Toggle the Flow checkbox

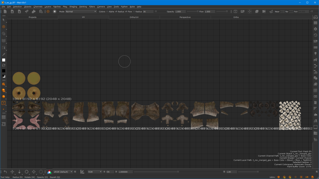126,11
